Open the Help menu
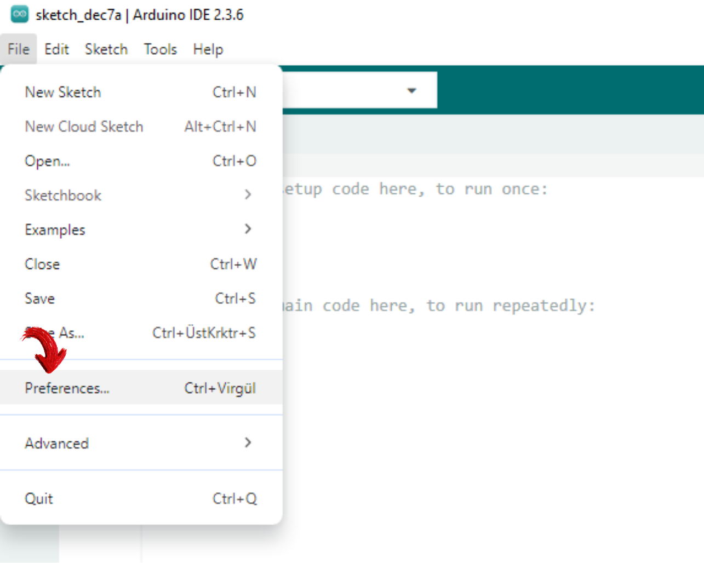This screenshot has width=704, height=563. (208, 49)
